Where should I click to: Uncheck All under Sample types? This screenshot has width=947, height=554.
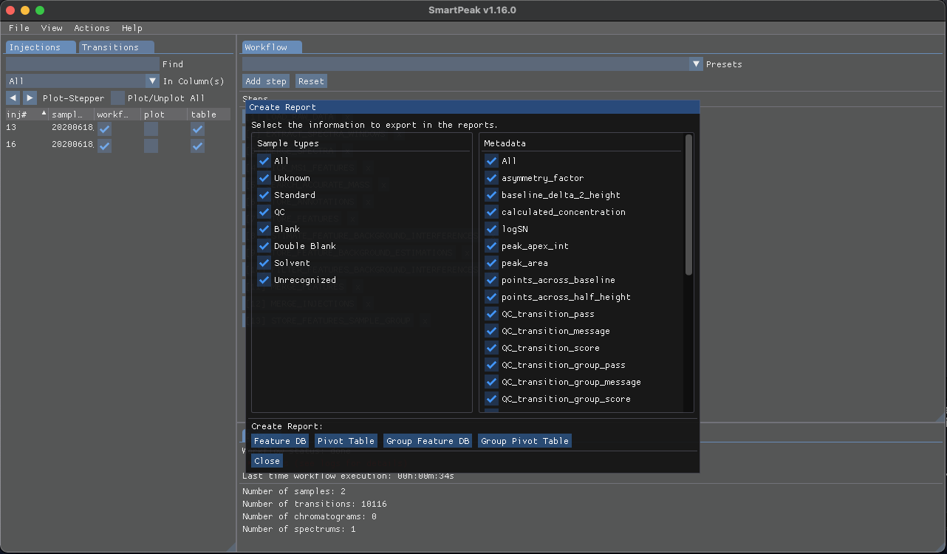pos(264,161)
